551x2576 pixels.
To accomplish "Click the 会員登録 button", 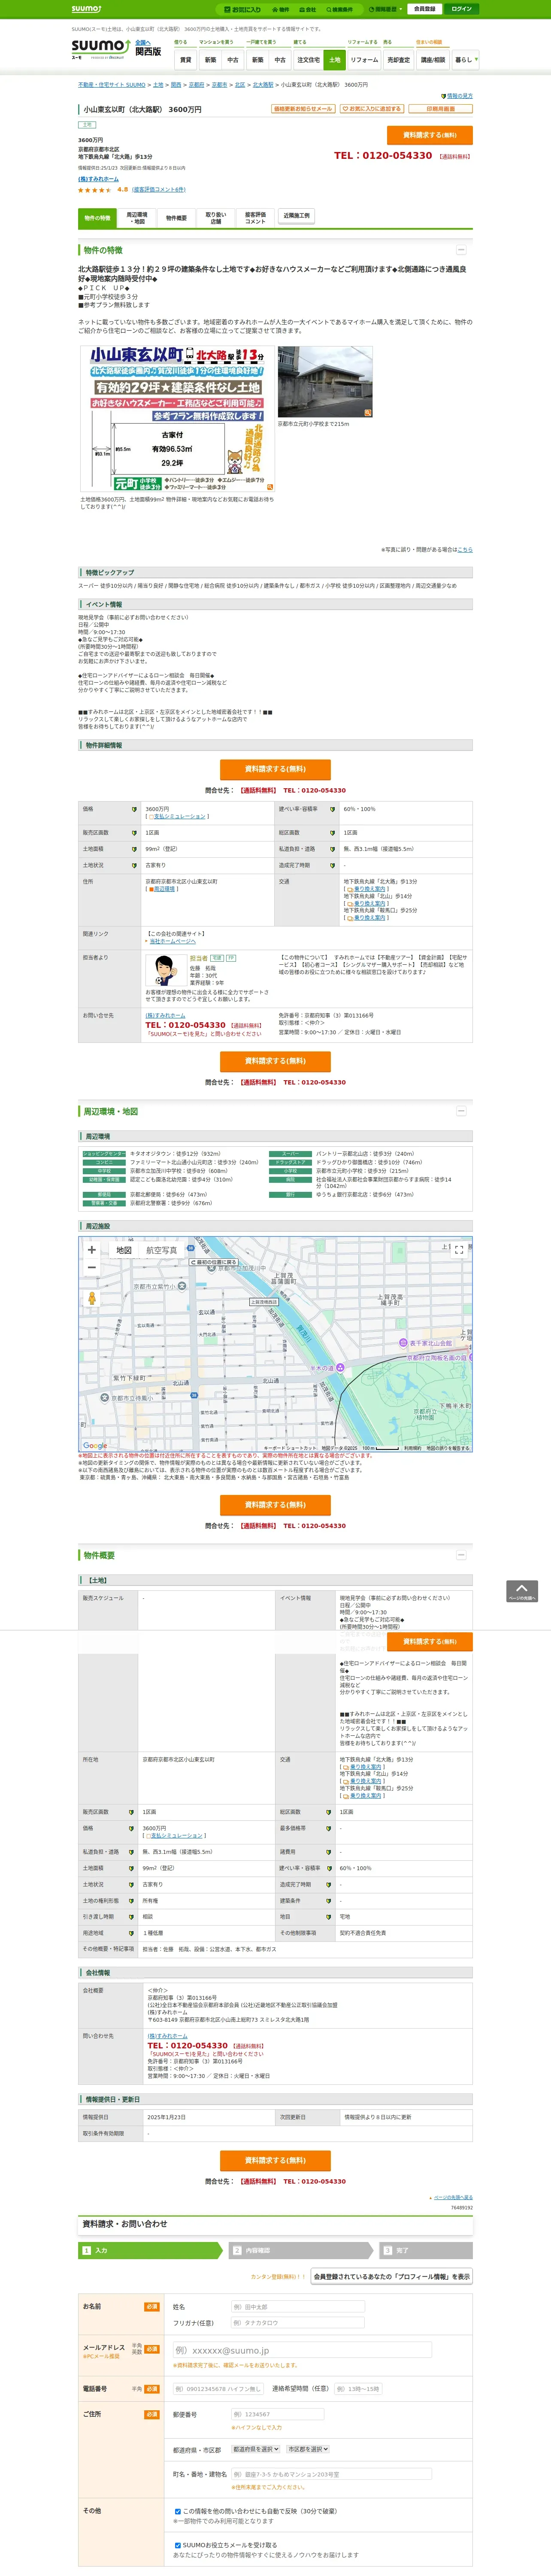I will coord(424,9).
